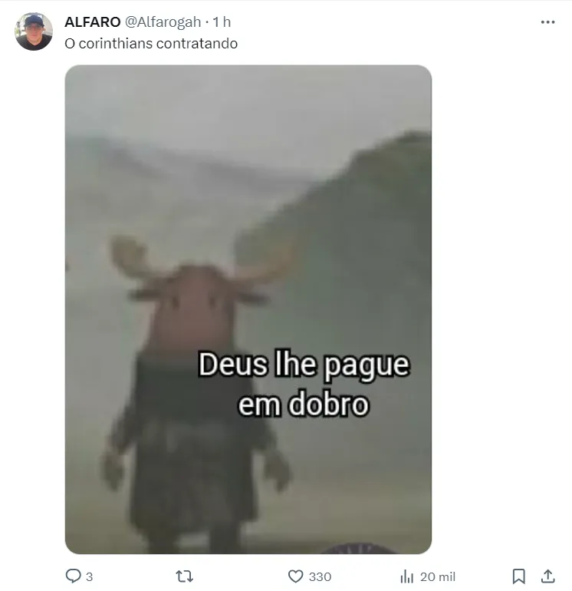572x591 pixels.
Task: Like the post with the heart icon
Action: tap(296, 576)
